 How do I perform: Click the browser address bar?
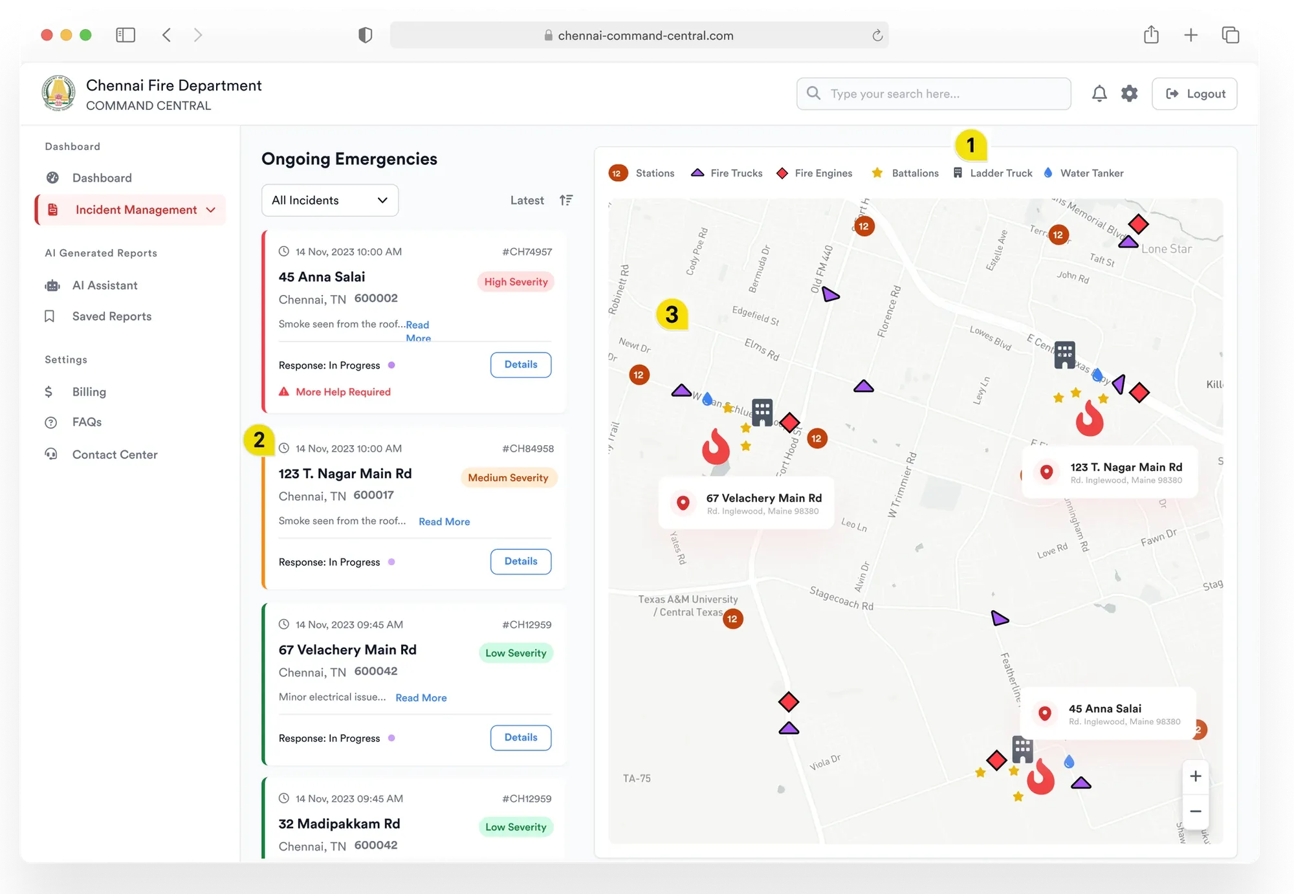coord(639,36)
